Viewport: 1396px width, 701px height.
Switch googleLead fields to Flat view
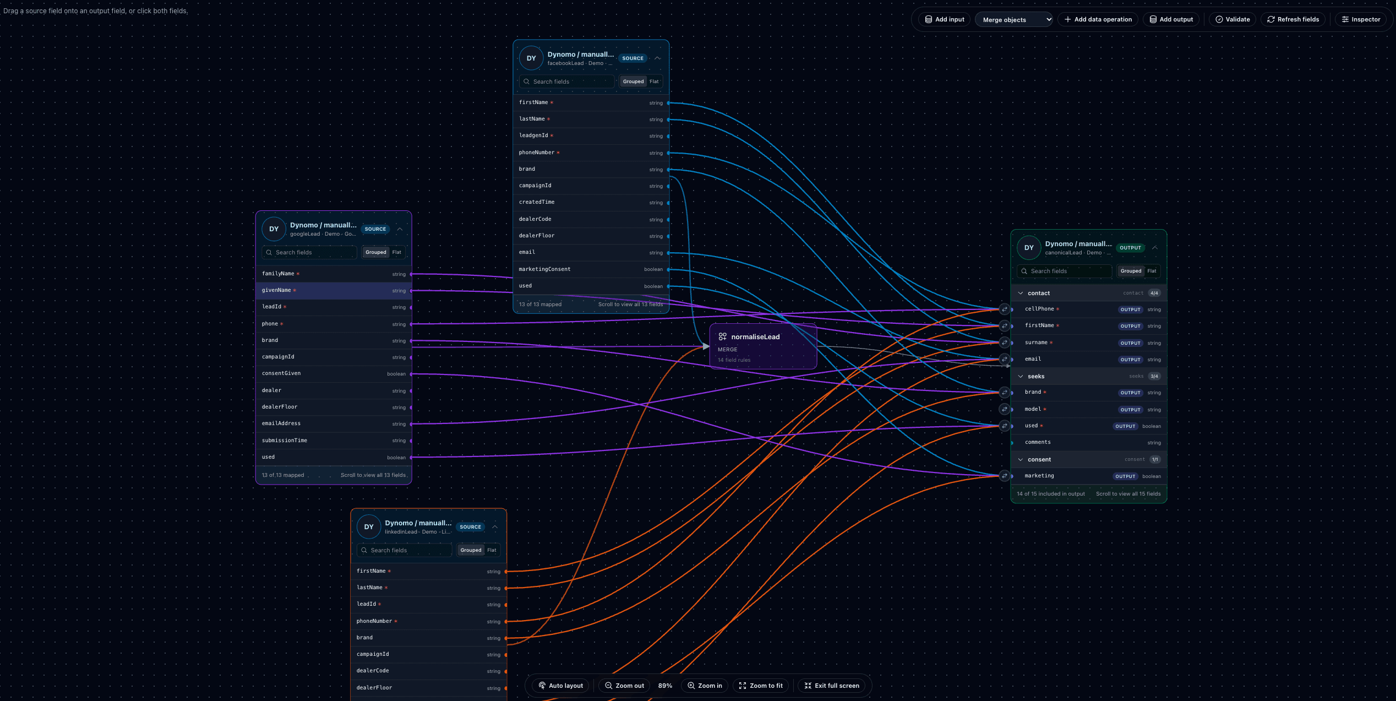[396, 252]
